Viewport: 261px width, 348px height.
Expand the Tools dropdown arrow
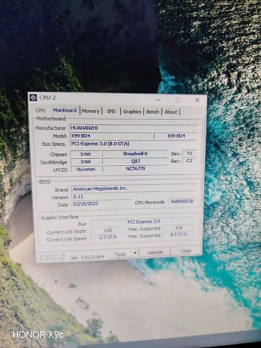pos(135,253)
